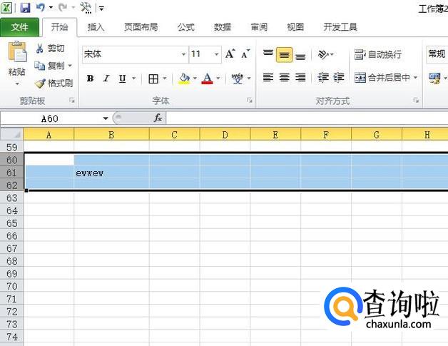Click the Format Painter brush icon
This screenshot has height=346, width=448.
tap(40, 83)
